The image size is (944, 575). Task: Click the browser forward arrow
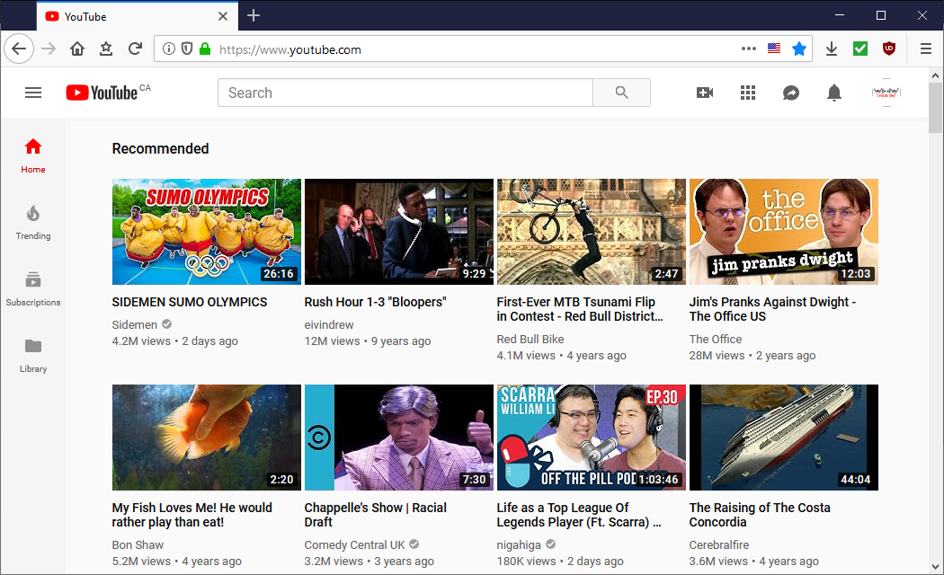tap(49, 49)
